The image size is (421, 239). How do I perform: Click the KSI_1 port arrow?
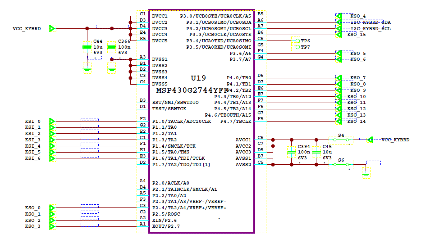52,127
